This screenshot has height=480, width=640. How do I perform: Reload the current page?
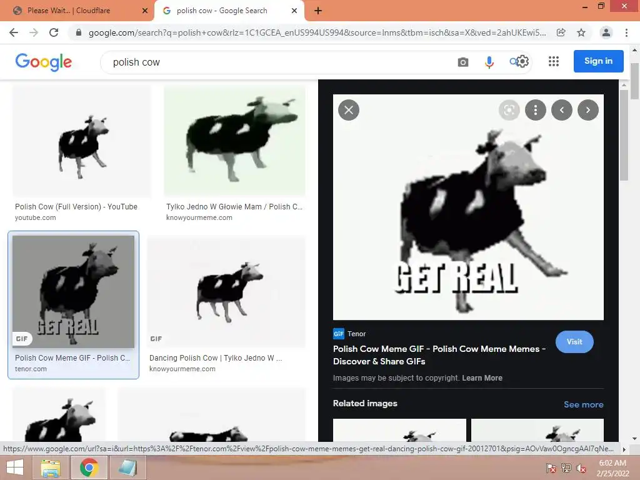click(54, 32)
